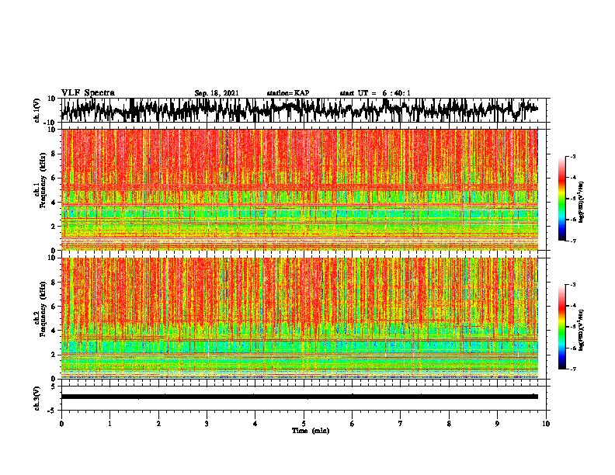Image resolution: width=615 pixels, height=475 pixels.
Task: Click the -3 label on ch.2 color bar
Action: [573, 285]
